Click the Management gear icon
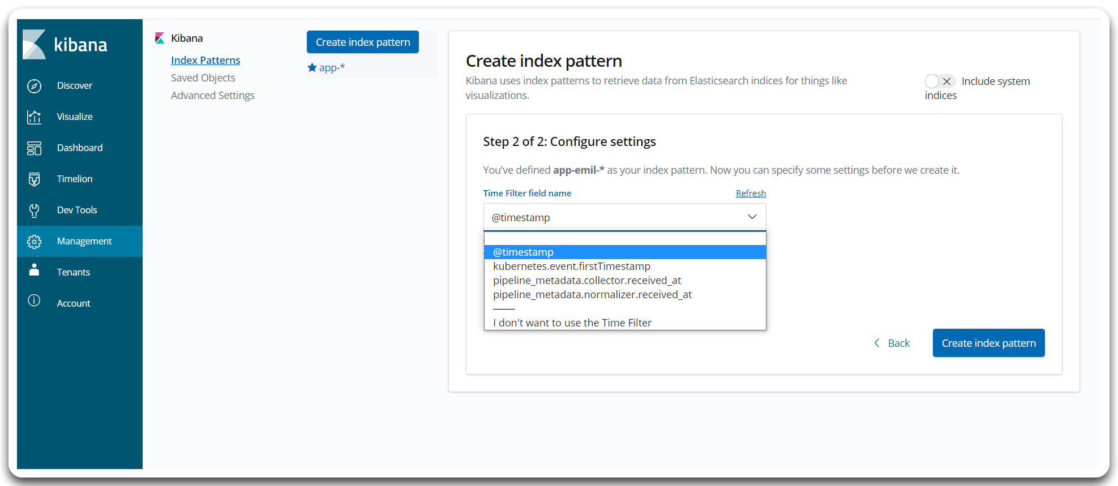 coord(34,242)
